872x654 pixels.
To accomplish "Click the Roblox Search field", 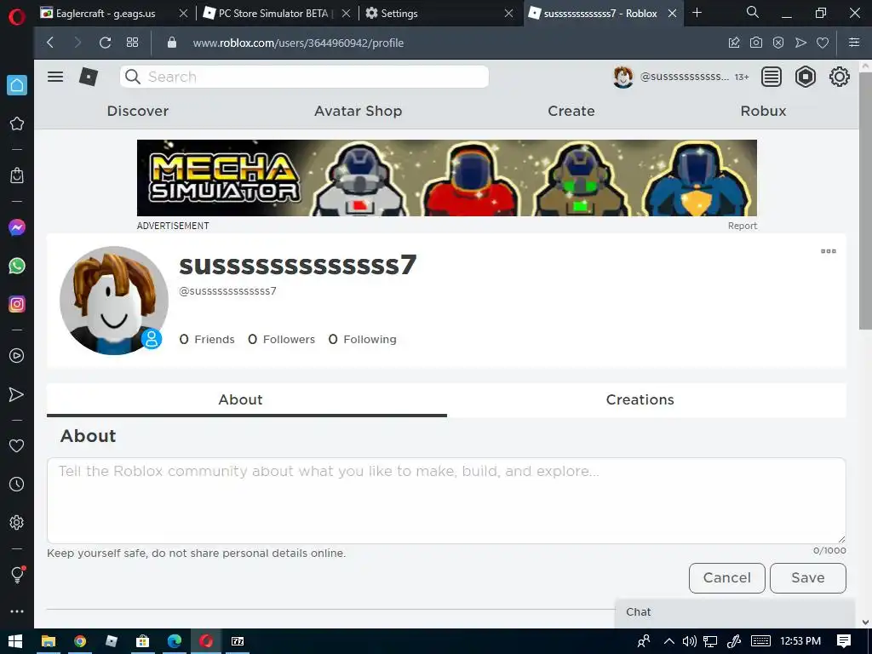I will pyautogui.click(x=304, y=77).
